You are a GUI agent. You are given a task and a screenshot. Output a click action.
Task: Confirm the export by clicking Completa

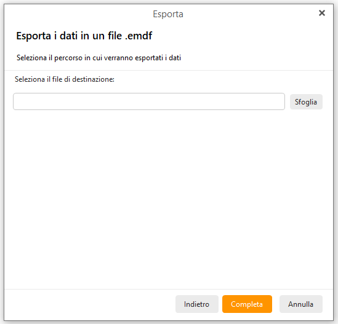point(247,304)
